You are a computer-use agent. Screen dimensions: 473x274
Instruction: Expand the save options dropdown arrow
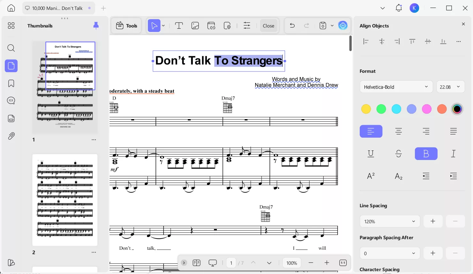(332, 26)
